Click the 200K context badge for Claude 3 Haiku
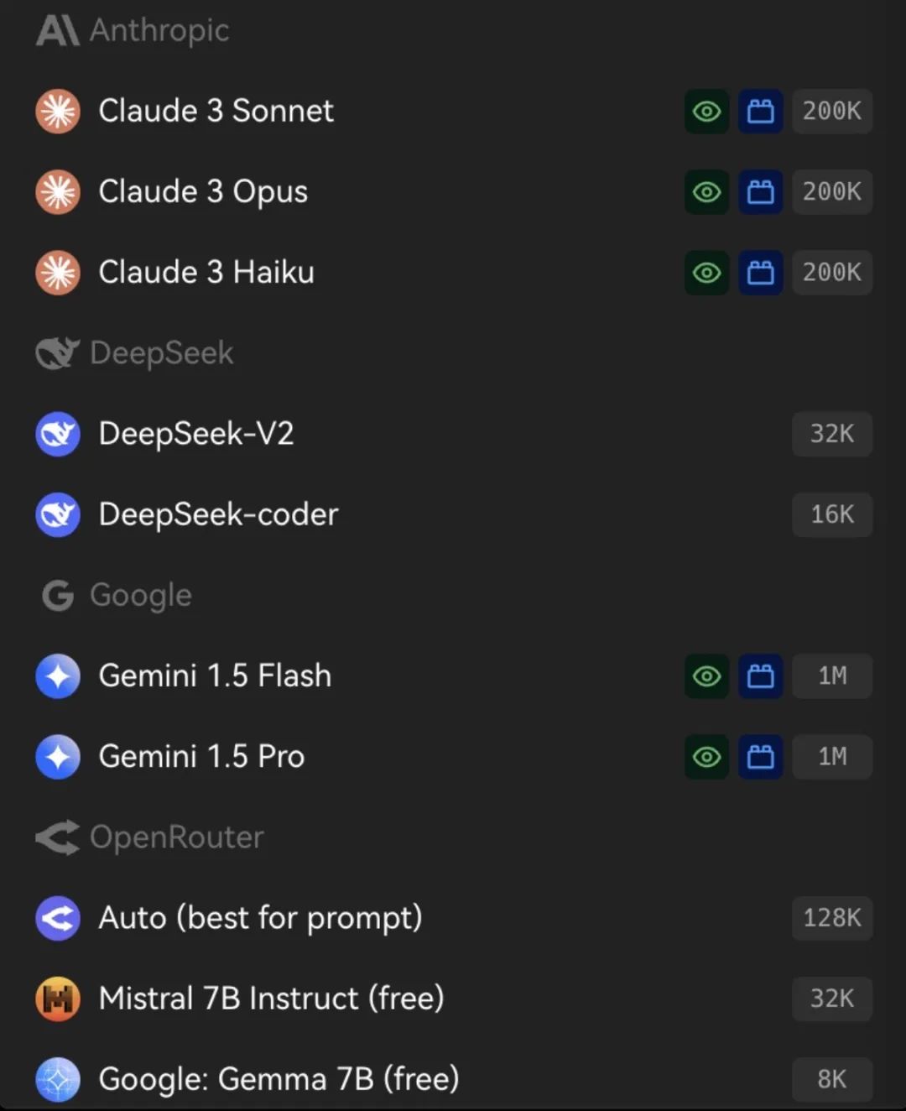 831,273
